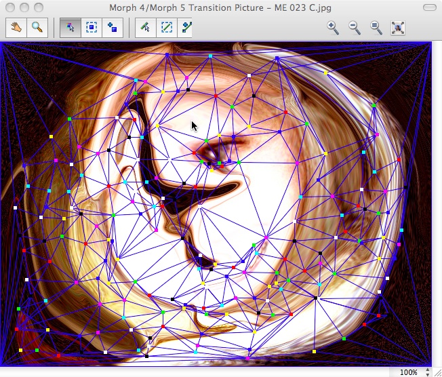Image resolution: width=442 pixels, height=377 pixels.
Task: Click the window resize grip corner
Action: click(x=437, y=372)
